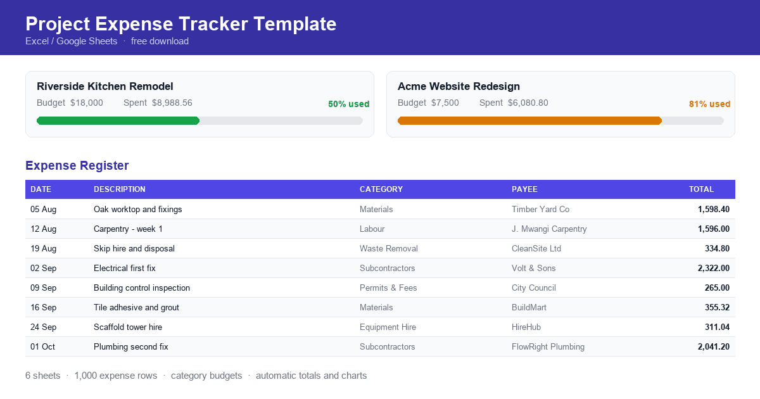Click the 16 Sep date cell
Viewport: 760px width, 399px height.
click(43, 307)
